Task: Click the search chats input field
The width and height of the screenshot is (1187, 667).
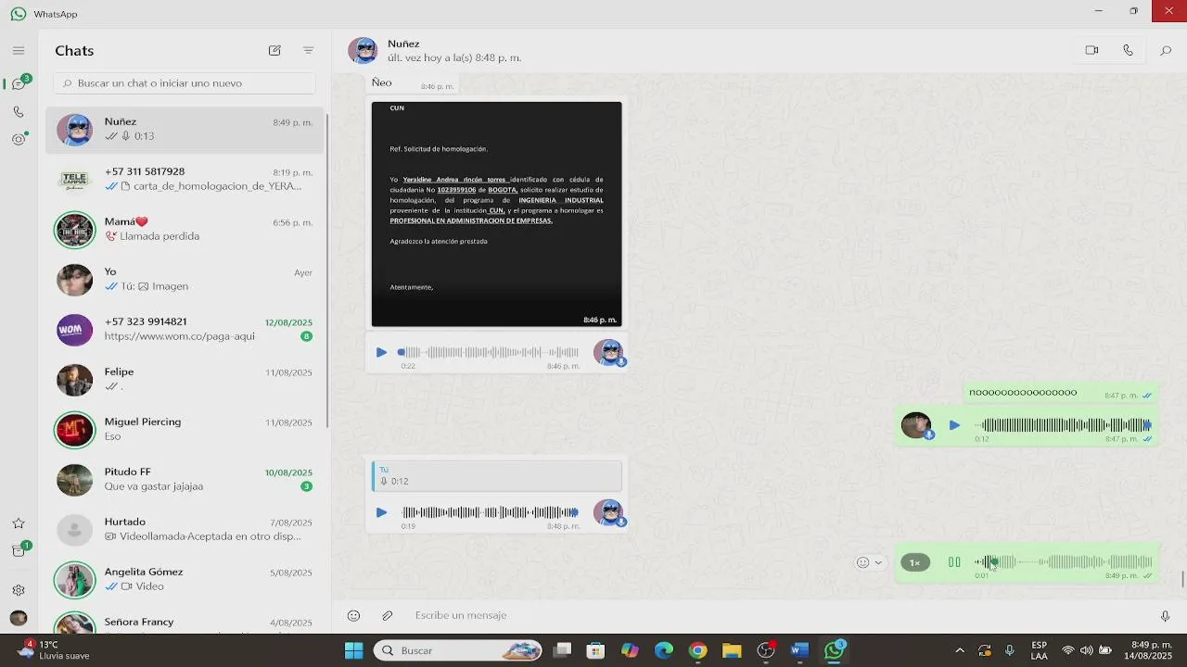Action: tap(185, 83)
